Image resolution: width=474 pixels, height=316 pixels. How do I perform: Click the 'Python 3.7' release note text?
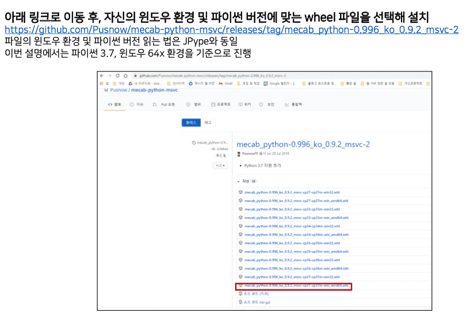[262, 166]
